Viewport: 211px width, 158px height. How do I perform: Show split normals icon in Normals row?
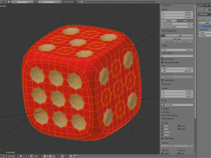click(x=165, y=146)
